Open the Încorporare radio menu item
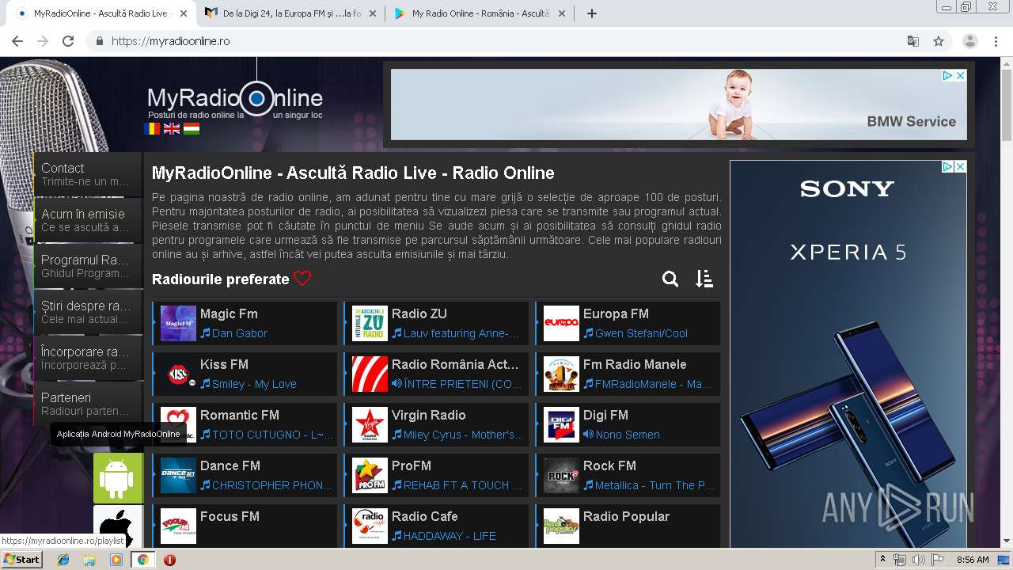The height and width of the screenshot is (570, 1013). [87, 358]
